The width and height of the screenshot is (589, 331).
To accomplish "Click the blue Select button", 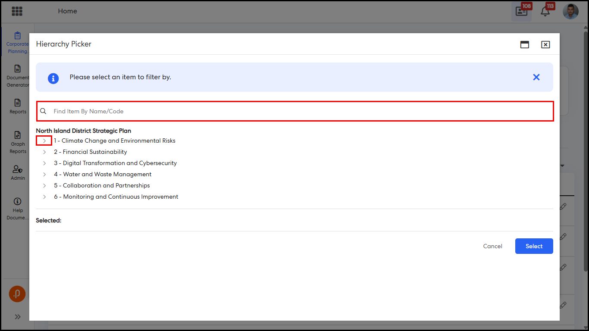I will coord(534,246).
